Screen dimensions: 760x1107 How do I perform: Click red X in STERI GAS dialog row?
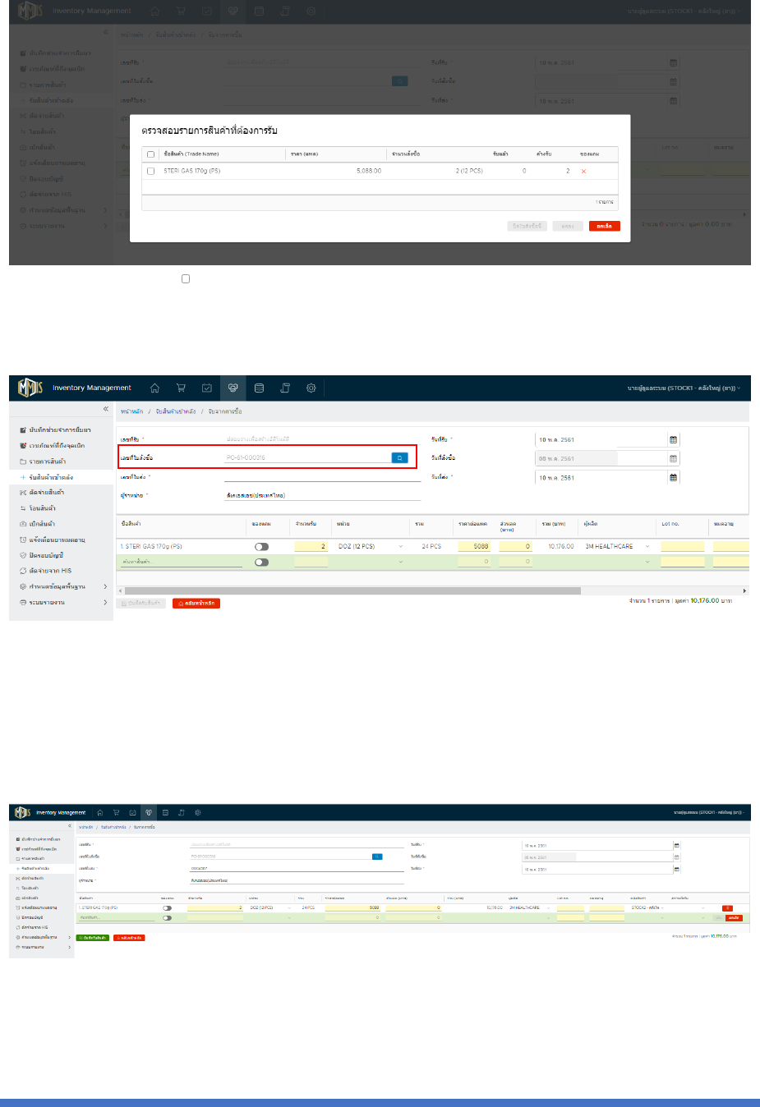[x=583, y=171]
